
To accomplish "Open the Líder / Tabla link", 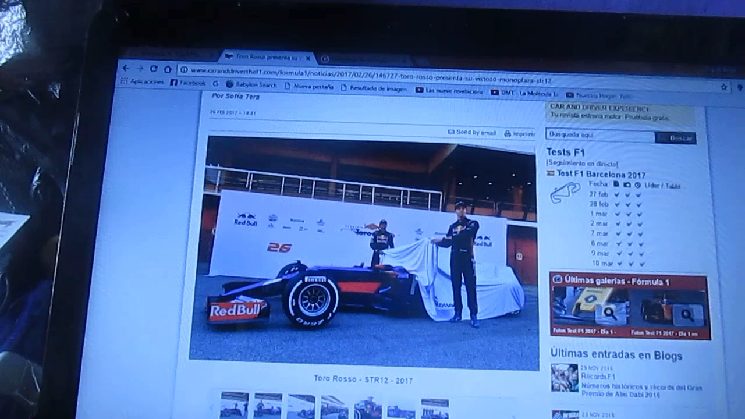I will [x=662, y=186].
